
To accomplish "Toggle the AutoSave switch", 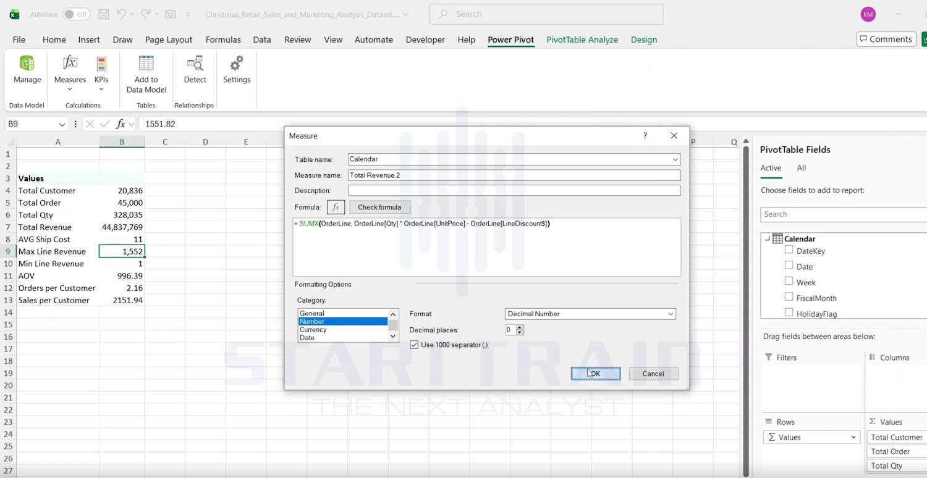I will 76,14.
